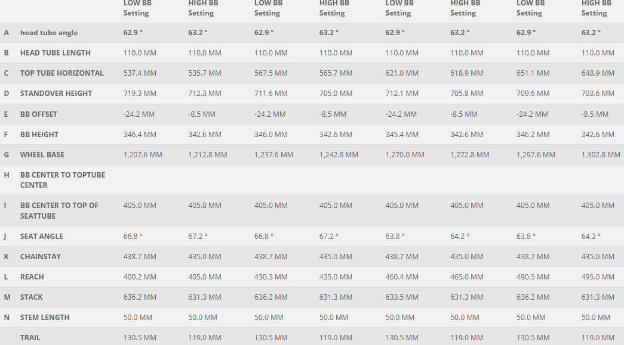Click the BB OFFSET row label

coord(39,114)
